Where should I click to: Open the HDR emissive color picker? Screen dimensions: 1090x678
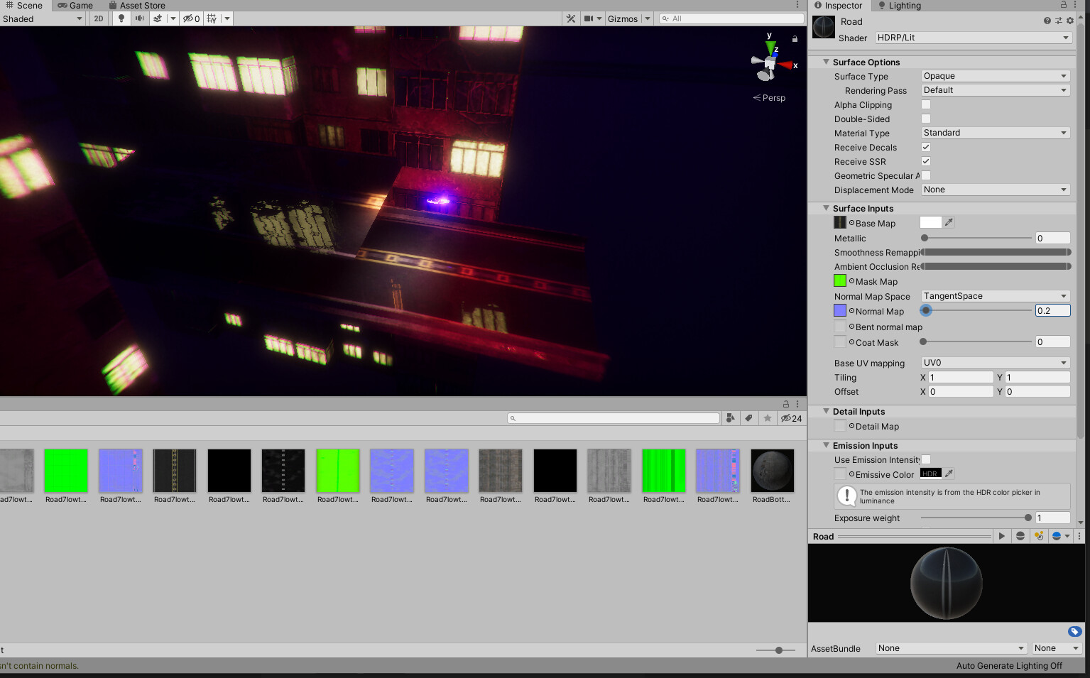point(930,474)
